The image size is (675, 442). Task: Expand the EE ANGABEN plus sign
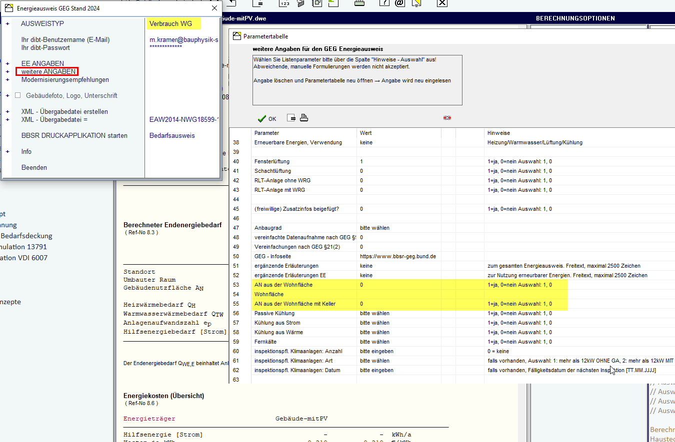(7, 64)
